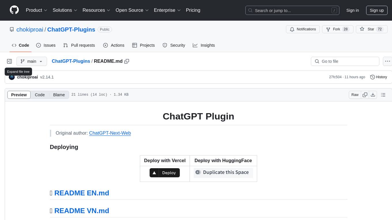Viewport: 392px width, 220px height.
Task: Select the Public repository badge
Action: tap(105, 29)
